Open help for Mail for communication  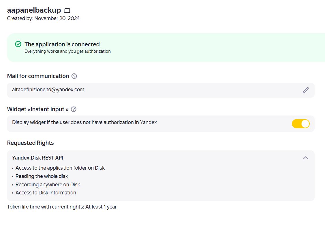[74, 76]
